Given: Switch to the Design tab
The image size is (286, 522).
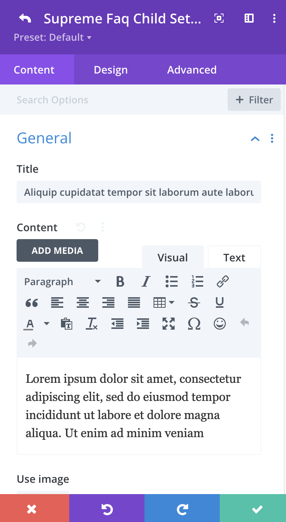Looking at the screenshot, I should pos(111,70).
